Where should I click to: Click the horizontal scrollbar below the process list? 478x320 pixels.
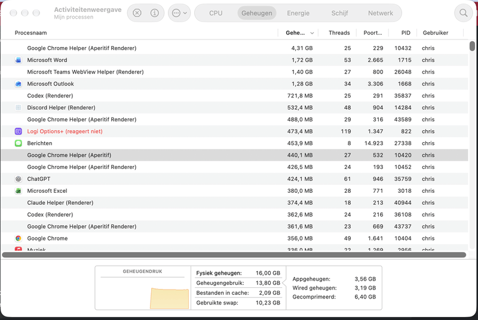coord(234,254)
